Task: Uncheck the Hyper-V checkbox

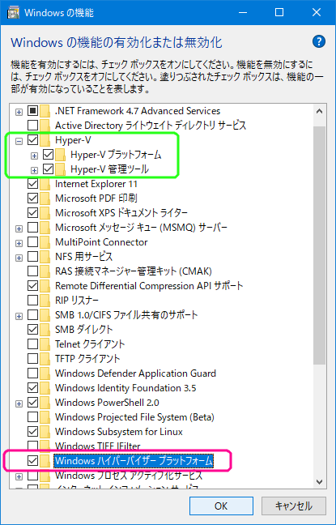Action: click(33, 140)
